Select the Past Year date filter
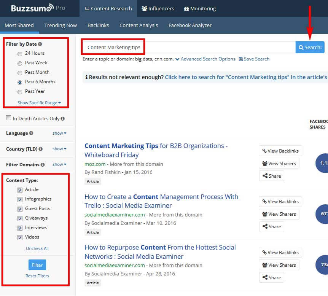Screen dimensions: 328x296 [x=20, y=92]
